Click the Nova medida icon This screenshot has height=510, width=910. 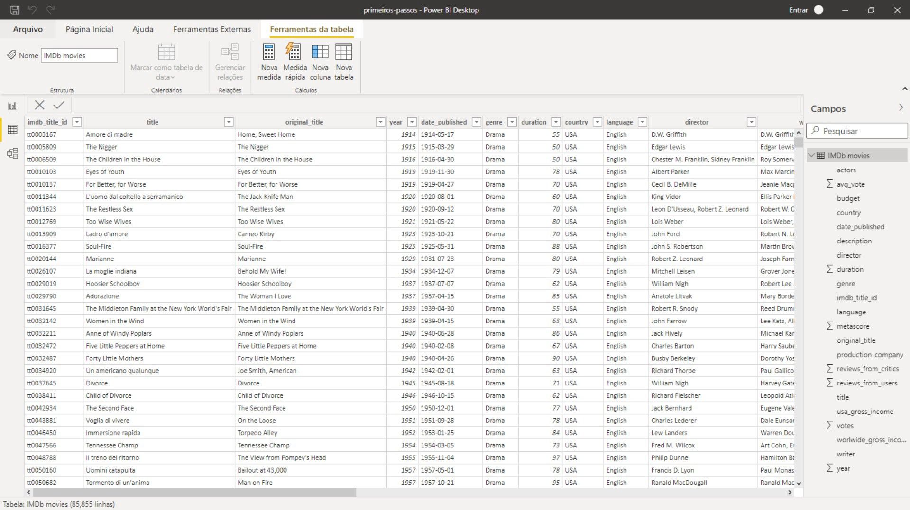(268, 52)
